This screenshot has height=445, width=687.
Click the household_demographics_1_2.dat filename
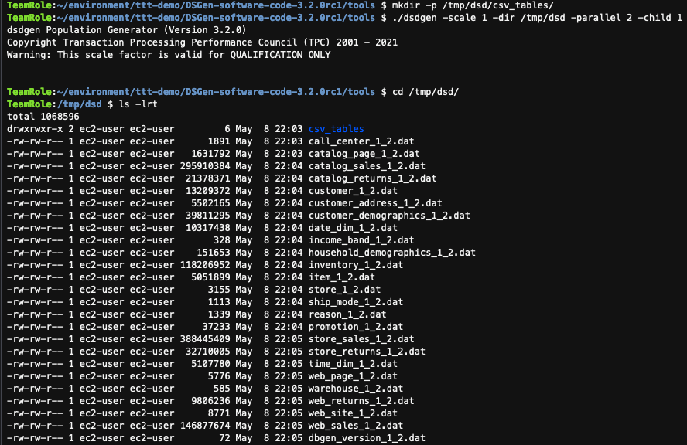[x=391, y=253]
